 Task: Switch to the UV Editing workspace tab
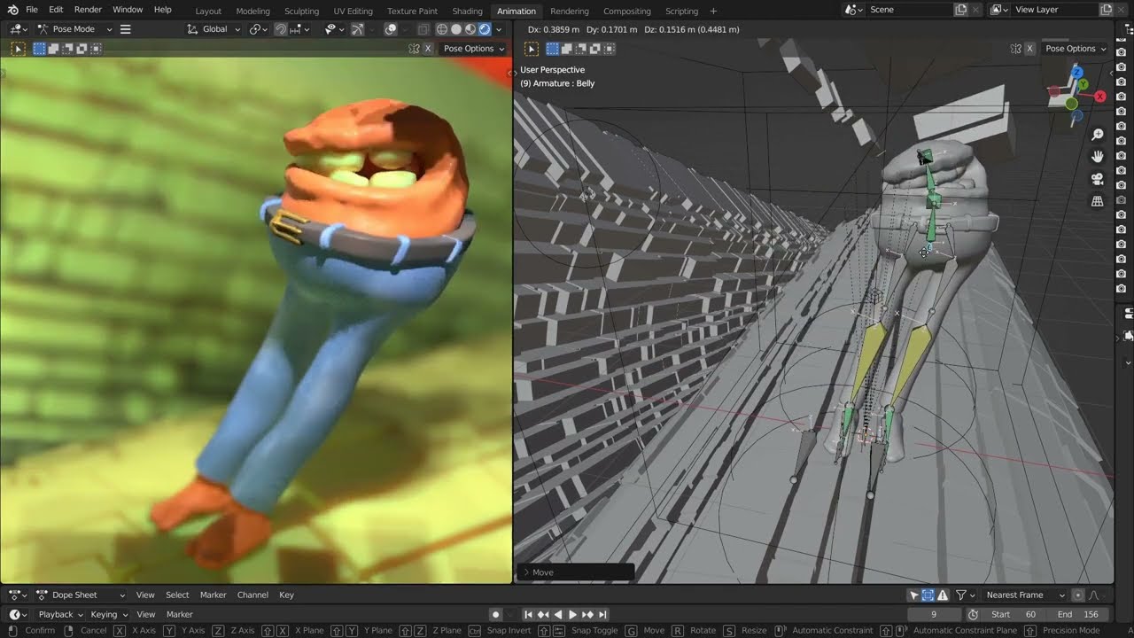pos(353,11)
